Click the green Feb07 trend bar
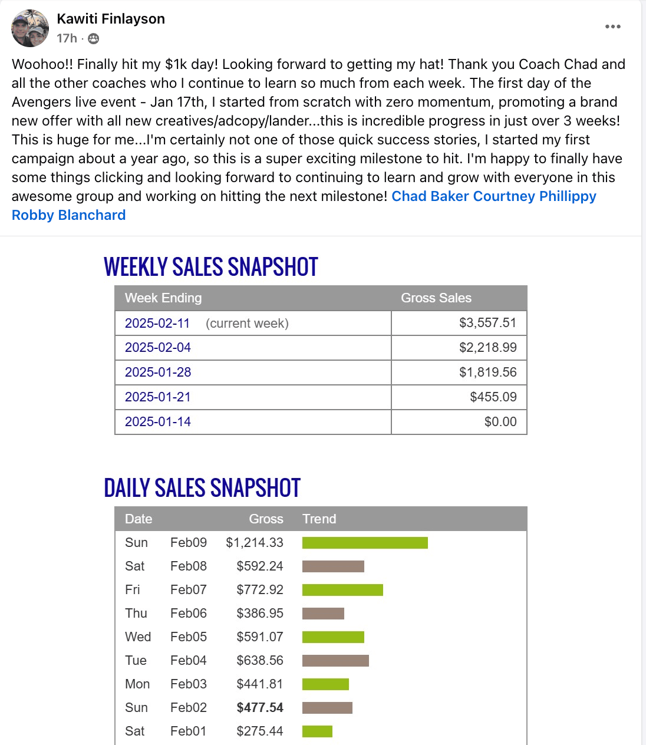This screenshot has height=745, width=646. (342, 590)
